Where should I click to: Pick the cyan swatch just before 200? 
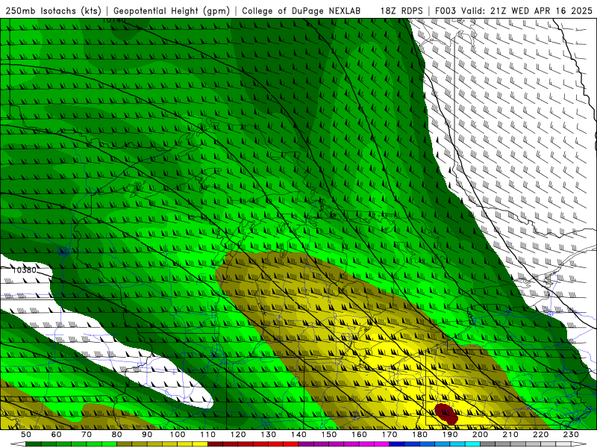point(473,444)
